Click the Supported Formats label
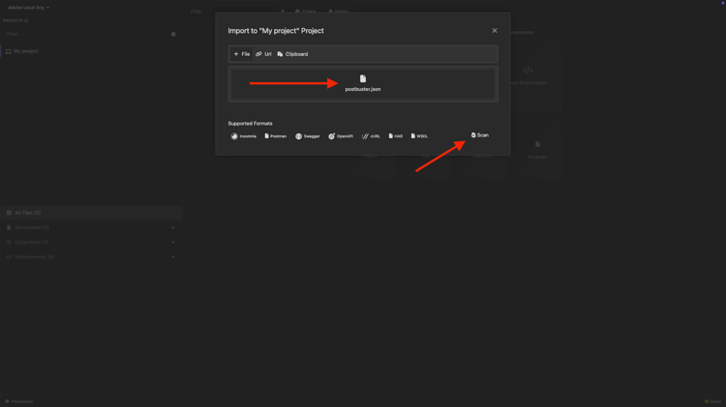The width and height of the screenshot is (726, 407). pyautogui.click(x=250, y=124)
